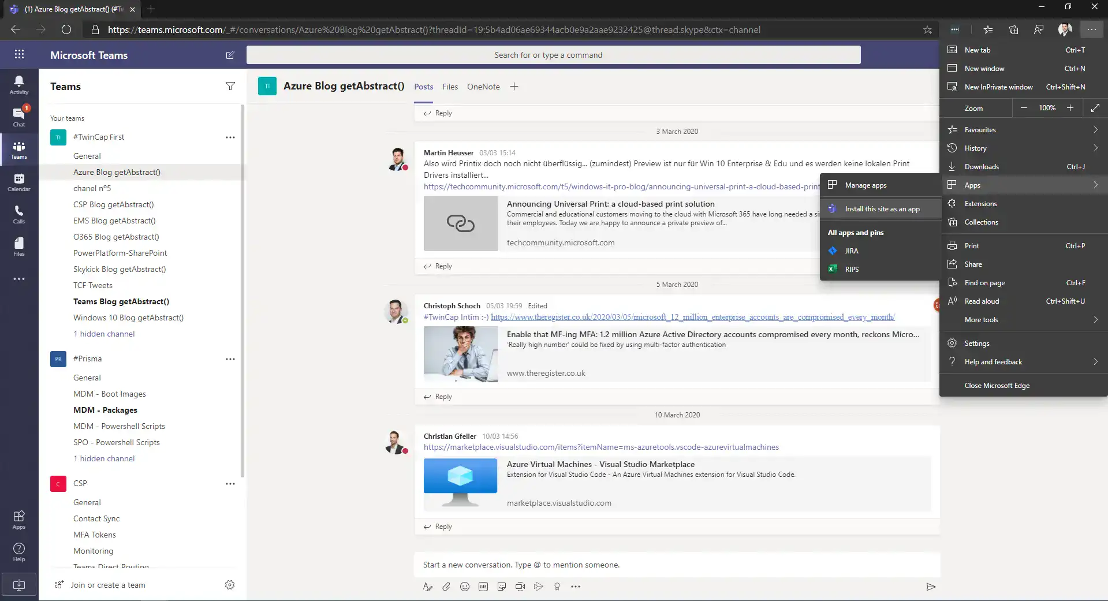Expand the Help and feedback submenu

(x=1024, y=362)
